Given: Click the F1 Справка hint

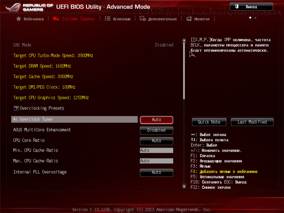Looking at the screenshot, I should click(x=203, y=156).
